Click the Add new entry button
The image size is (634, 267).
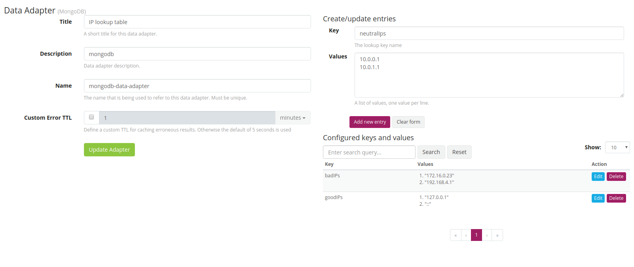point(369,122)
